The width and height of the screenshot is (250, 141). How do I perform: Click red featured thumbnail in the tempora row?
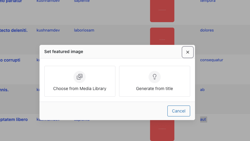[x=162, y=11]
